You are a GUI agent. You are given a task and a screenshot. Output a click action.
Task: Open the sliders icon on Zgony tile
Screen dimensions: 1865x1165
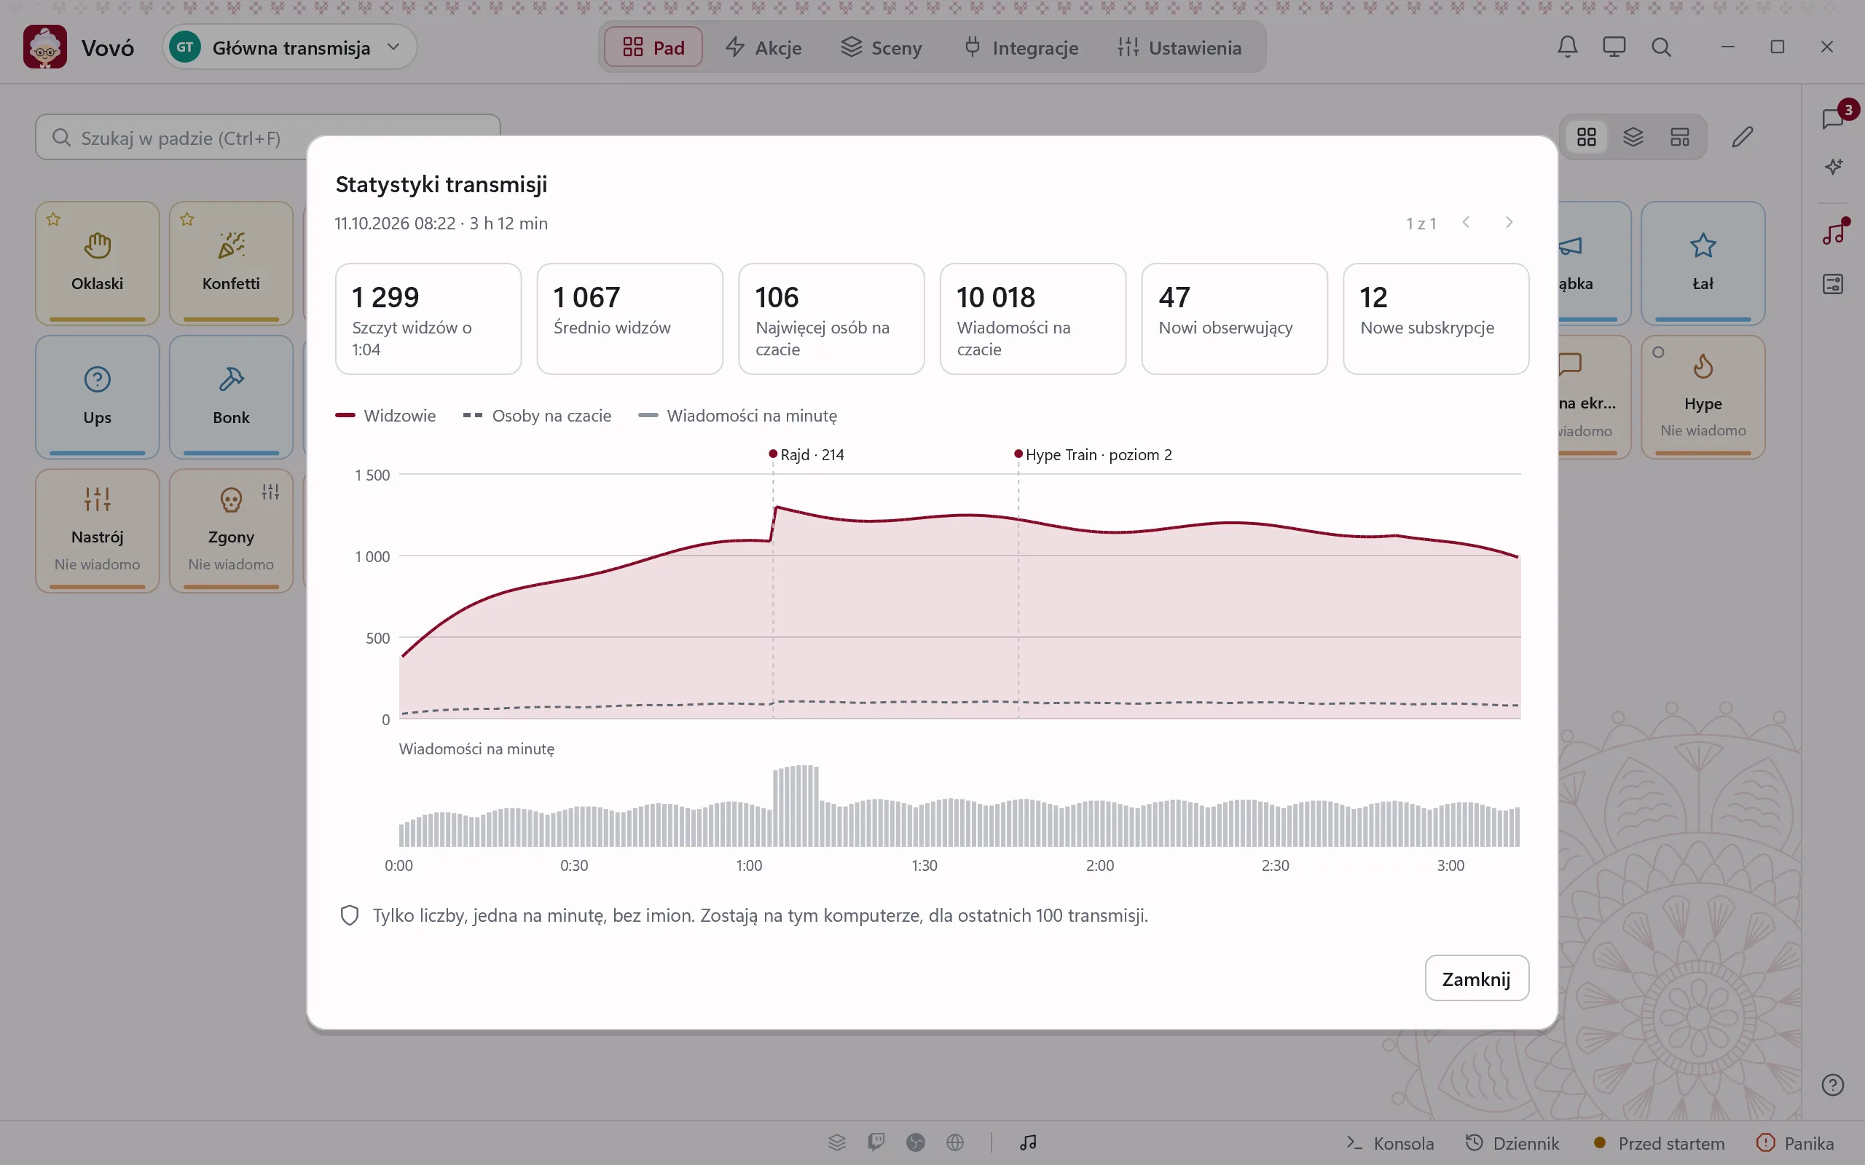270,492
